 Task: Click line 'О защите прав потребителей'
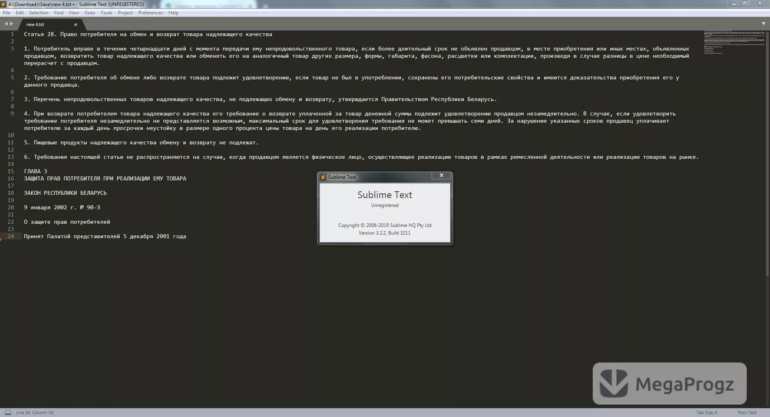pos(67,222)
